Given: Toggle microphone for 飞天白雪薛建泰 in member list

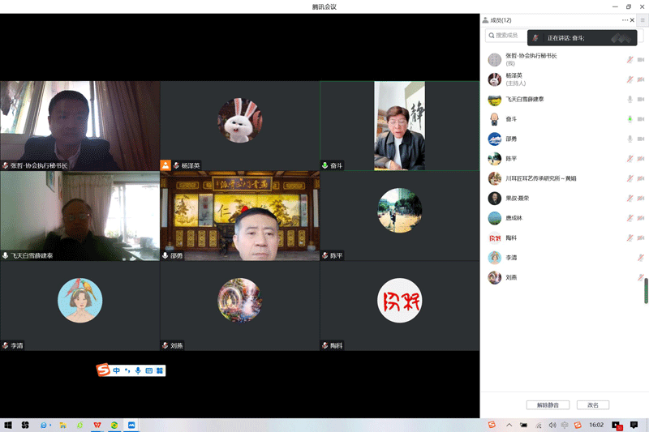Looking at the screenshot, I should coord(630,100).
